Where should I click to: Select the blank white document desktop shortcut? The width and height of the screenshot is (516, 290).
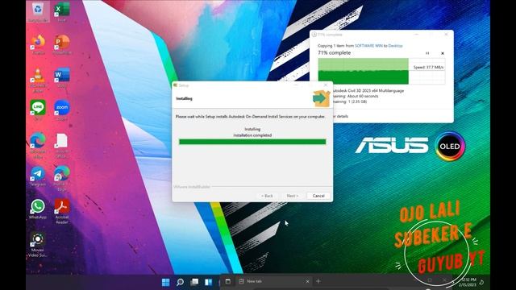(x=61, y=146)
